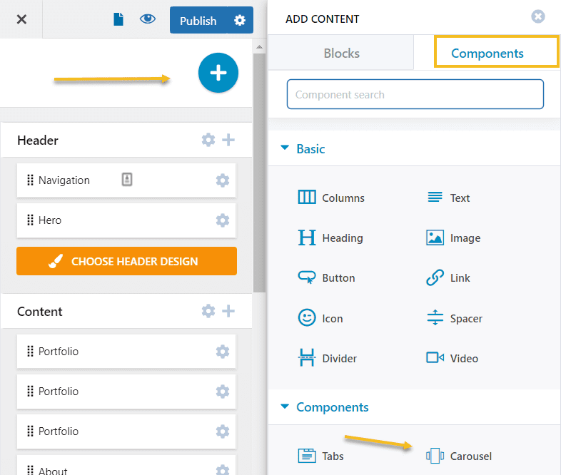The height and width of the screenshot is (475, 561).
Task: Select the About block row
Action: tap(126, 465)
